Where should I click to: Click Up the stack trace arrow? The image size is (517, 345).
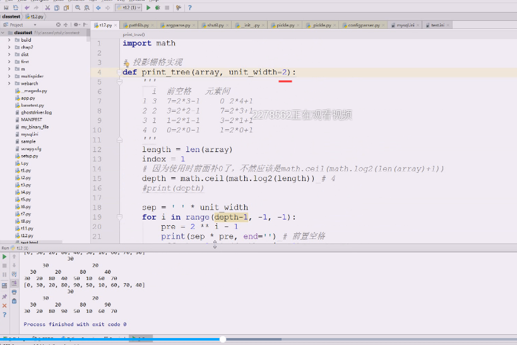coord(14,256)
